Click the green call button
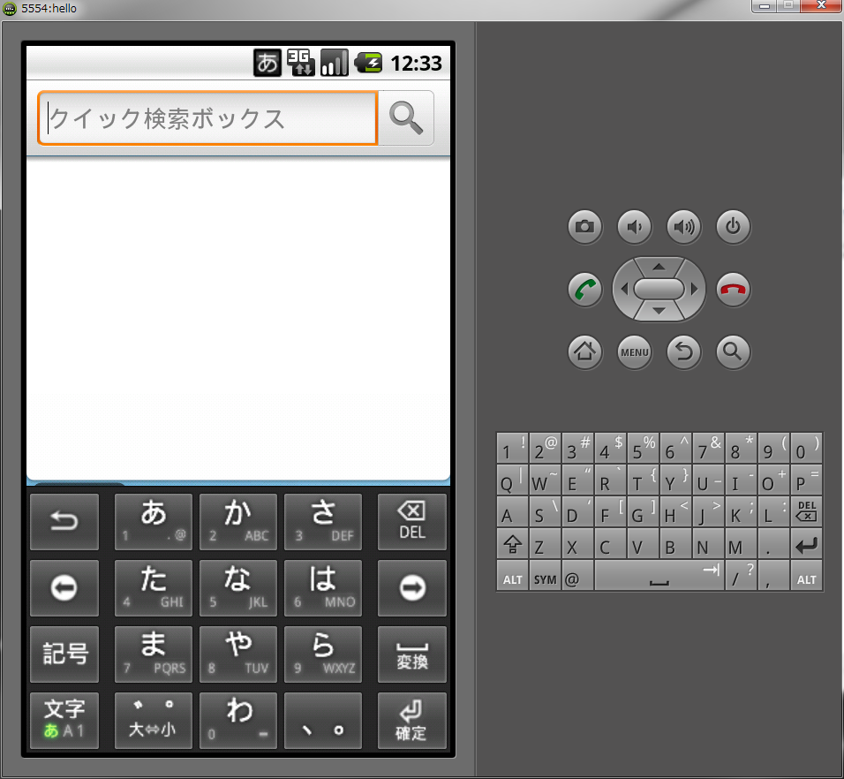Image resolution: width=844 pixels, height=779 pixels. pyautogui.click(x=585, y=290)
